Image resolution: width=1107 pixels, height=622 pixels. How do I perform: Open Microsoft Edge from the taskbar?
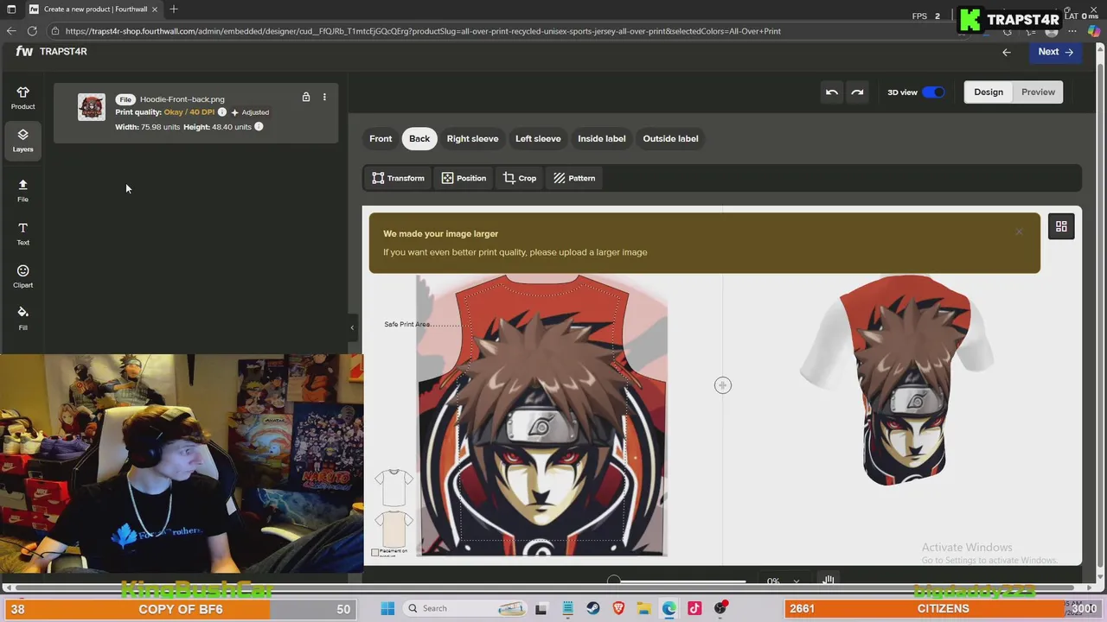click(669, 608)
